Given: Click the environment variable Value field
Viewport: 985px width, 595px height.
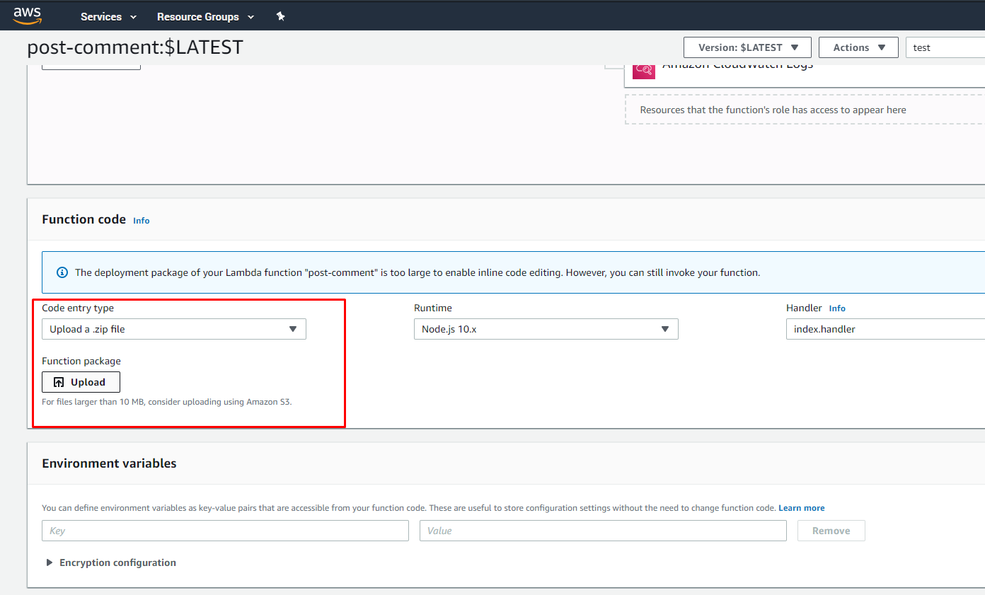Looking at the screenshot, I should (x=603, y=531).
